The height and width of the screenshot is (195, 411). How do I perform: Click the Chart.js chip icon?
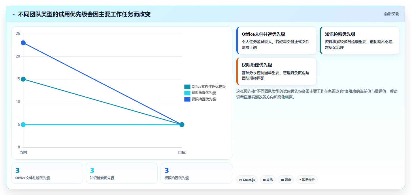pyautogui.click(x=241, y=180)
